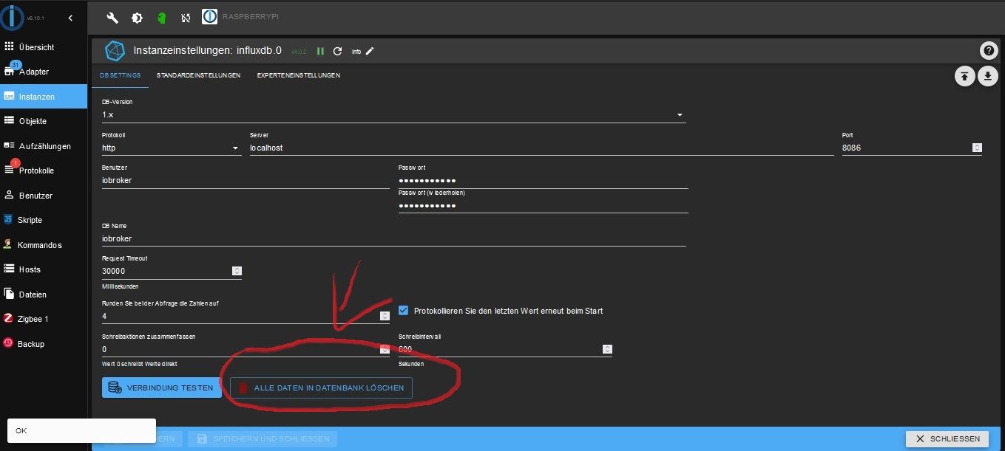Click 'Verbindung testen' button
Image resolution: width=1005 pixels, height=451 pixels.
pyautogui.click(x=162, y=388)
